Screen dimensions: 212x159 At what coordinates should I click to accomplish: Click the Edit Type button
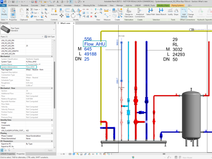[50, 37]
